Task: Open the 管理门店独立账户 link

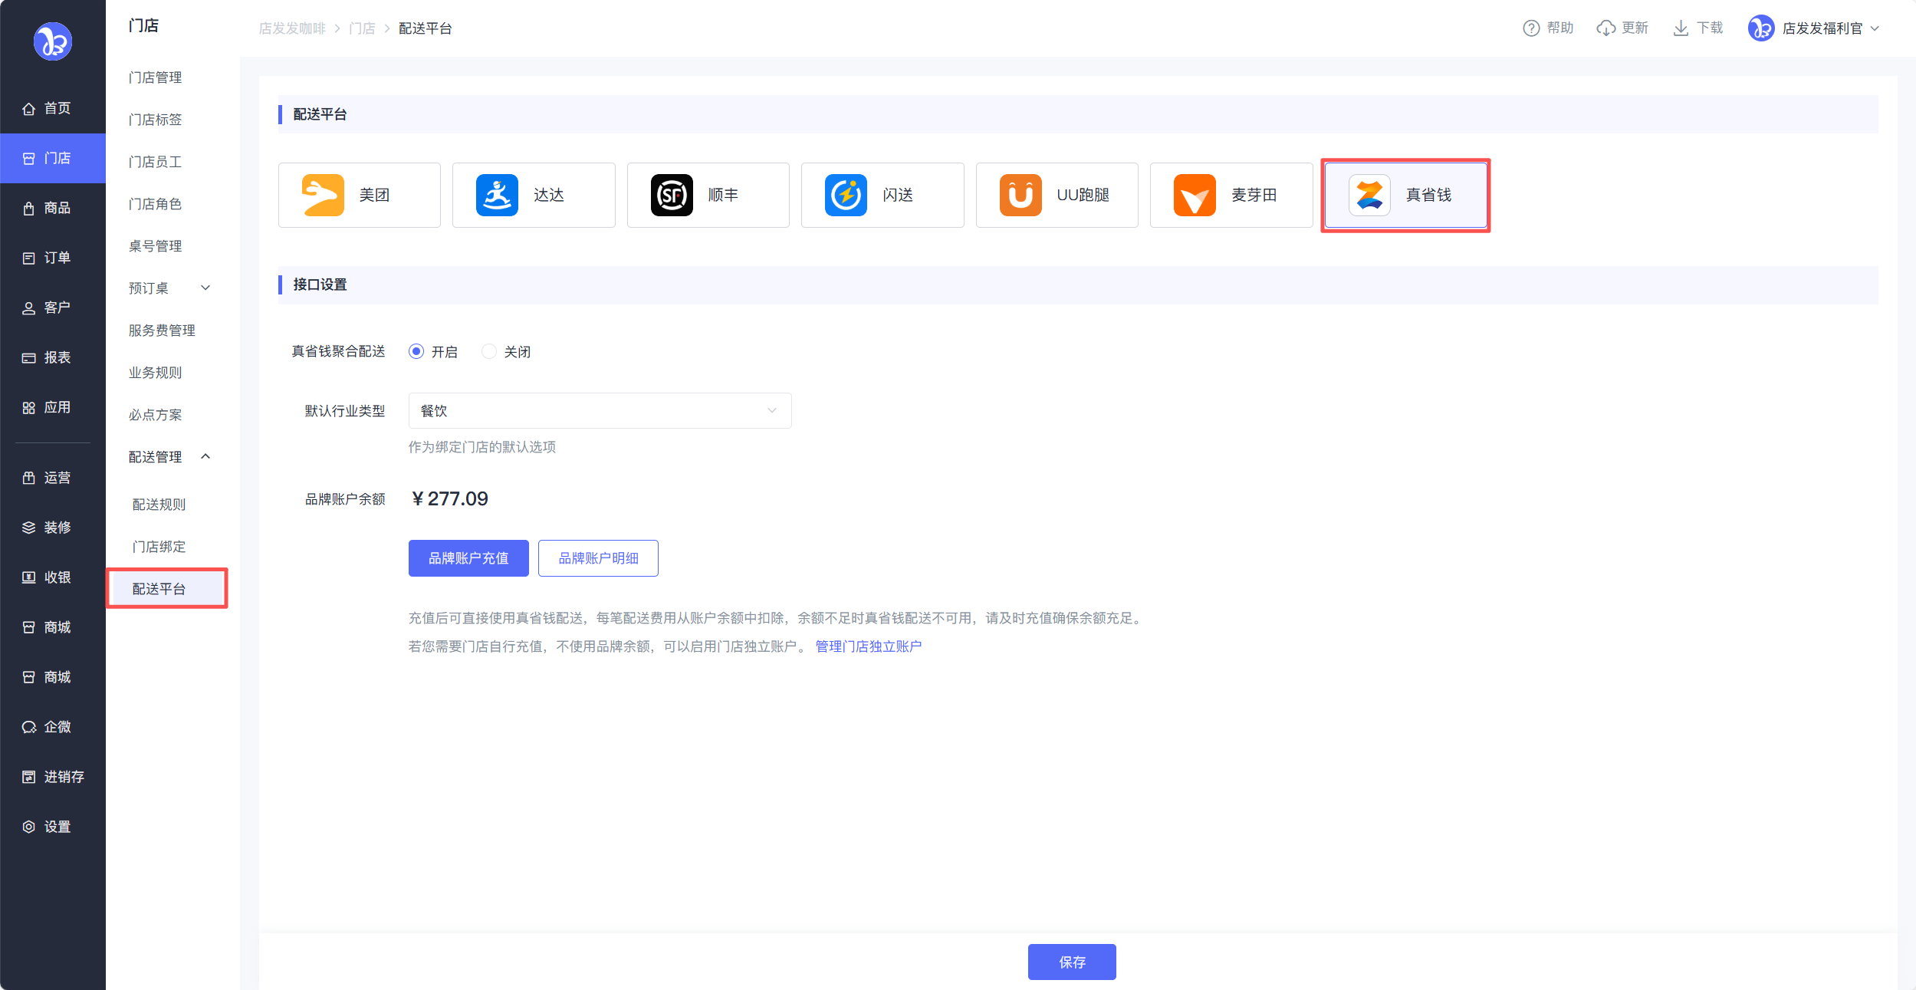Action: click(x=868, y=646)
